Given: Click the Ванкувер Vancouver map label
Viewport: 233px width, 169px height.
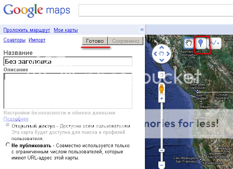Looking at the screenshot, I should 198,86.
